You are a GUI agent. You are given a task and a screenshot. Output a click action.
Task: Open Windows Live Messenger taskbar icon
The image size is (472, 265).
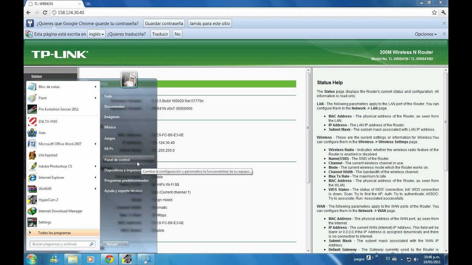coord(55,259)
